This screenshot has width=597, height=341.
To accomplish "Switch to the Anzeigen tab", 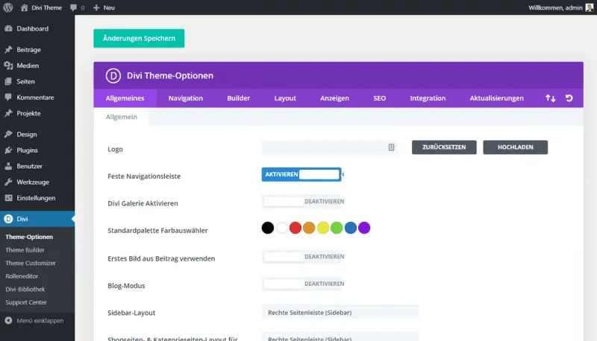I will (334, 98).
